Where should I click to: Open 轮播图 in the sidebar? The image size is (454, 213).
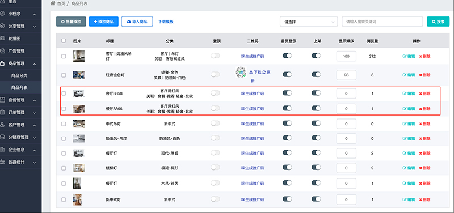pos(15,38)
